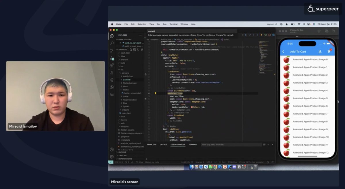Image resolution: width=345 pixels, height=189 pixels.
Task: Click AddToCart in the breadcrumb
Action: (x=166, y=40)
